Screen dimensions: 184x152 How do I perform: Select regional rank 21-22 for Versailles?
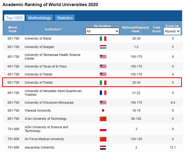pos(136,93)
